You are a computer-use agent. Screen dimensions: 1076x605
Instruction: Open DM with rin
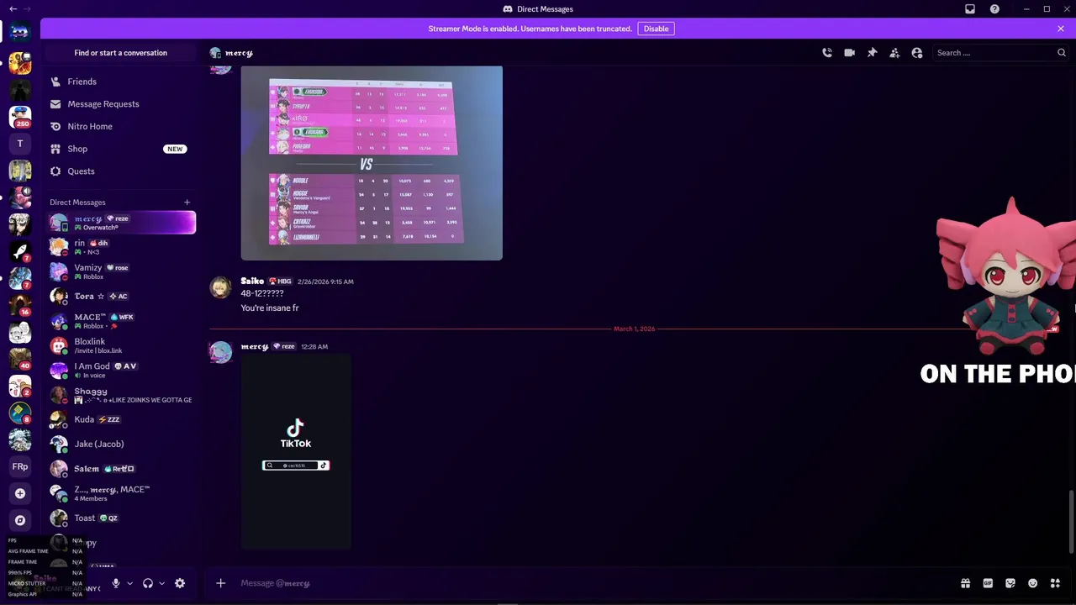click(x=121, y=247)
